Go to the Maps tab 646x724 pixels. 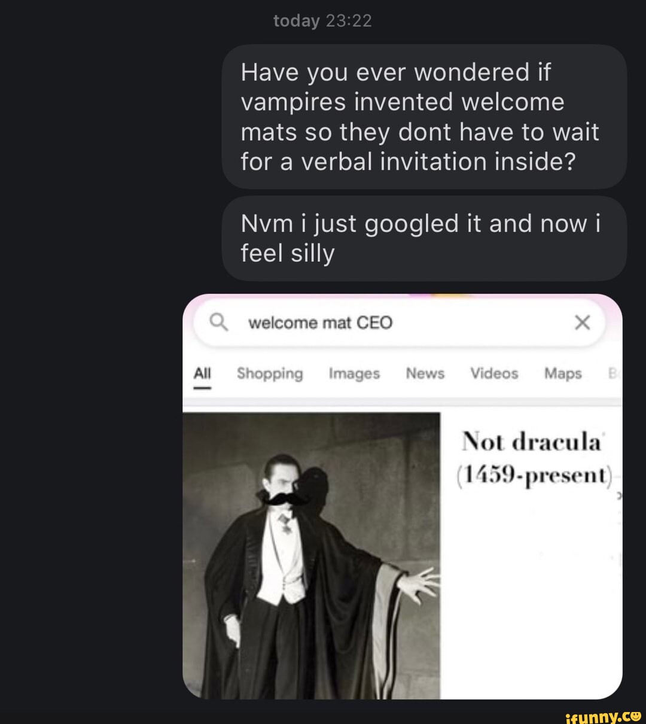click(563, 374)
